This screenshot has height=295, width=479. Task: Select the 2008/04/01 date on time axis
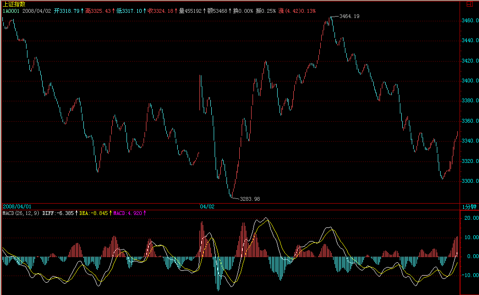pyautogui.click(x=17, y=206)
